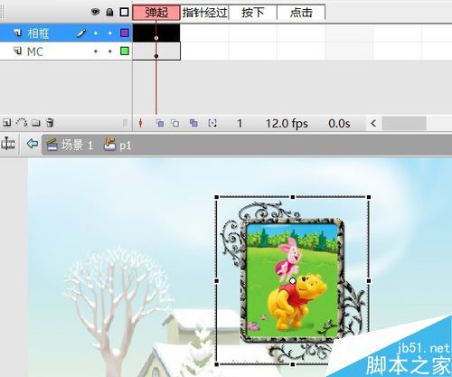Image resolution: width=452 pixels, height=377 pixels.
Task: Click the padlock lock all layers icon
Action: point(109,12)
